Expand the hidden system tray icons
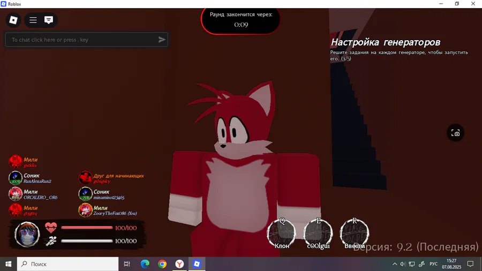 395,264
